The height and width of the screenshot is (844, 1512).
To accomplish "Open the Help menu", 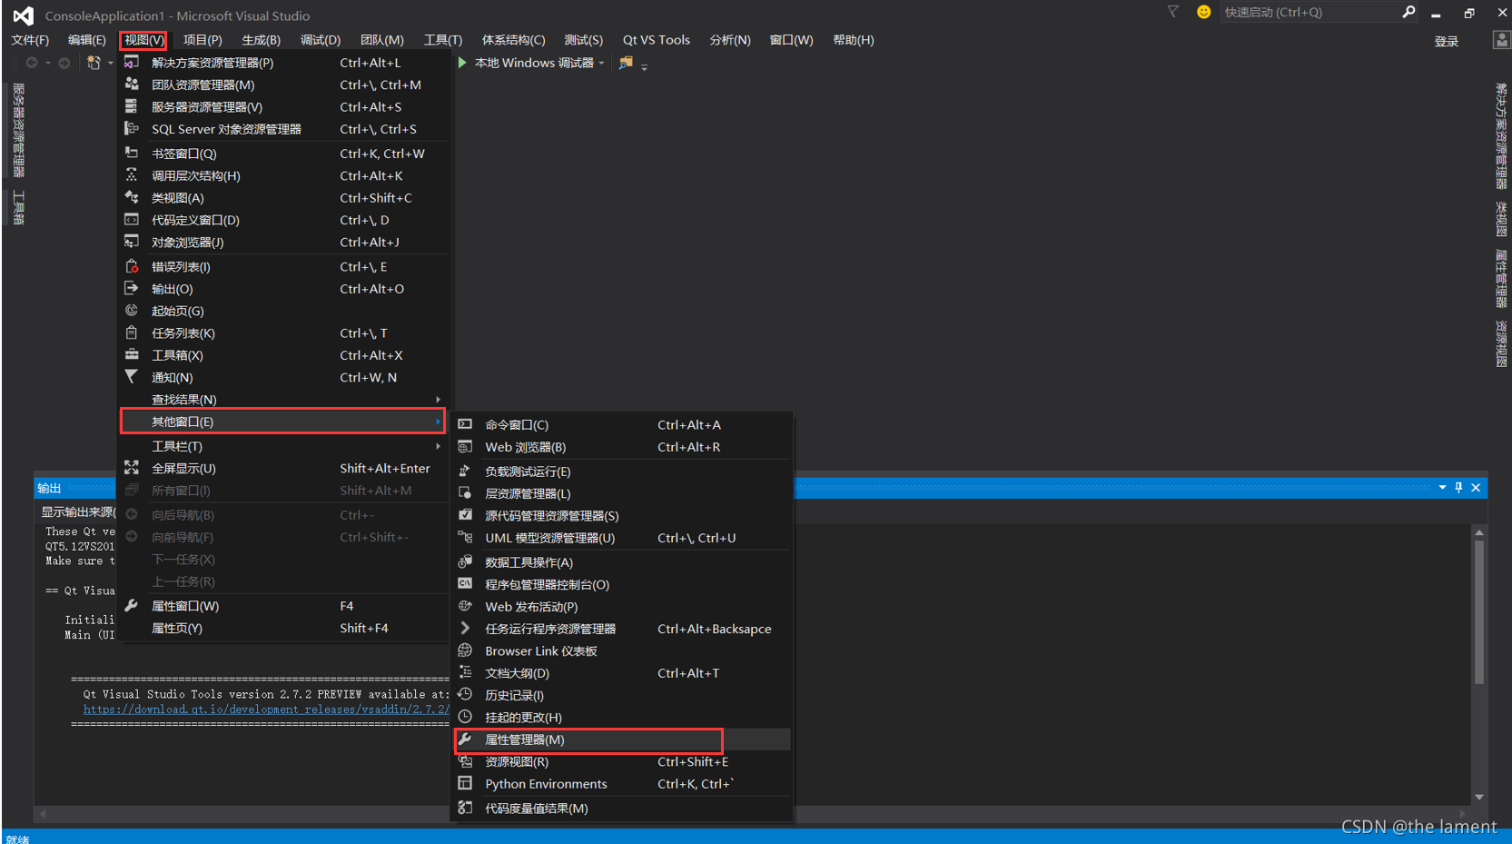I will [854, 40].
